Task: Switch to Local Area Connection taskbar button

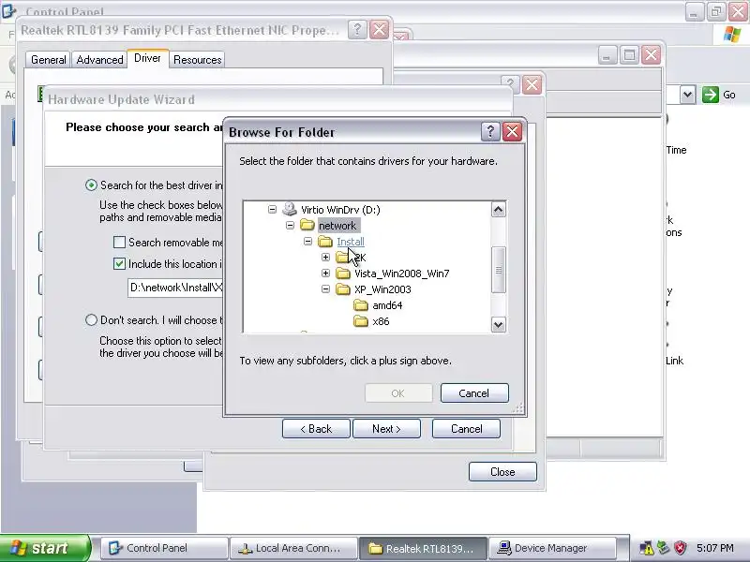Action: tap(293, 548)
